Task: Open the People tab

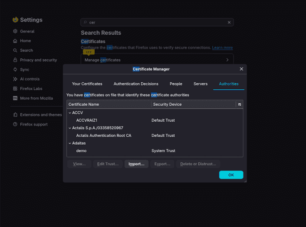Action: [x=176, y=84]
